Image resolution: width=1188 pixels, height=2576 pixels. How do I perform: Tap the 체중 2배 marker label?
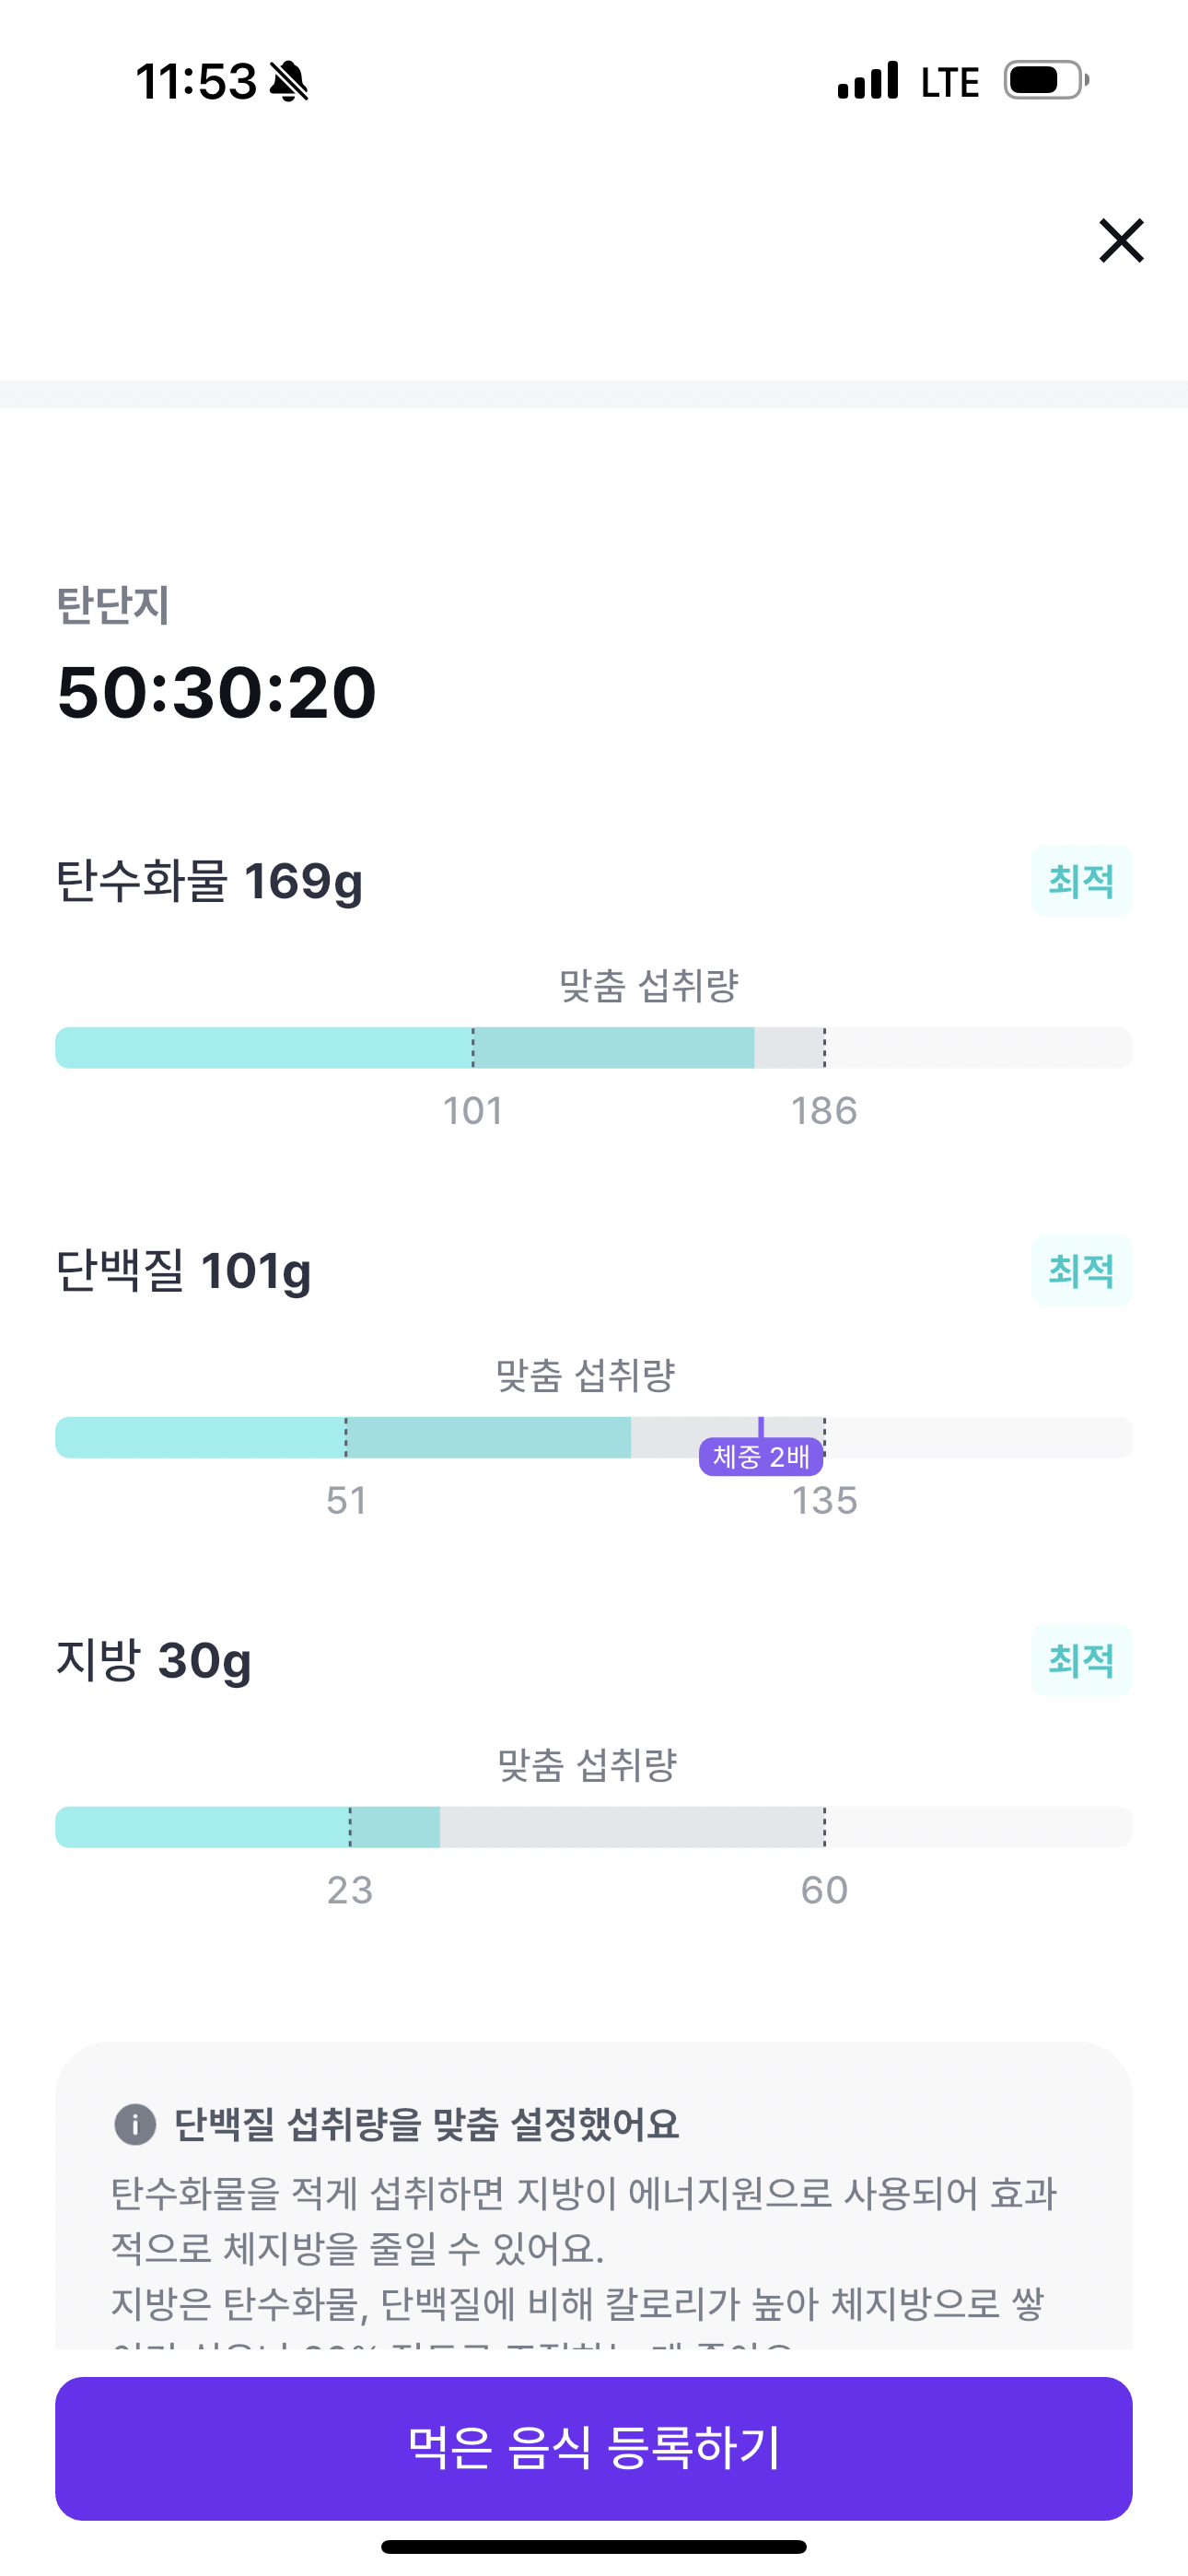[761, 1457]
